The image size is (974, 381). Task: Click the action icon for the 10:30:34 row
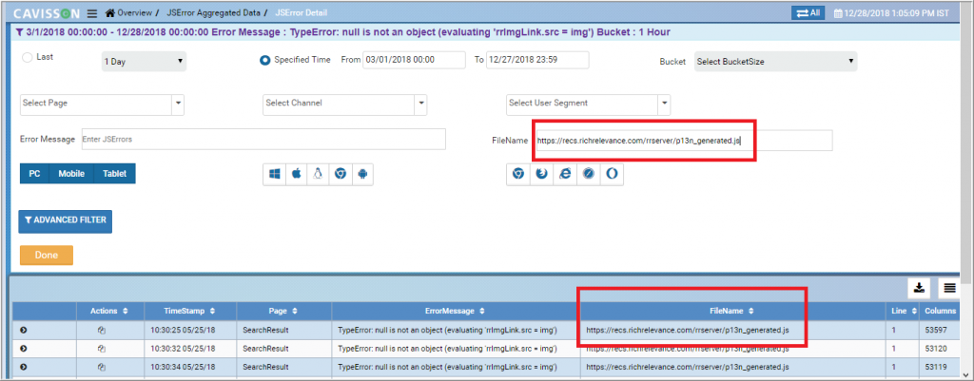click(102, 367)
